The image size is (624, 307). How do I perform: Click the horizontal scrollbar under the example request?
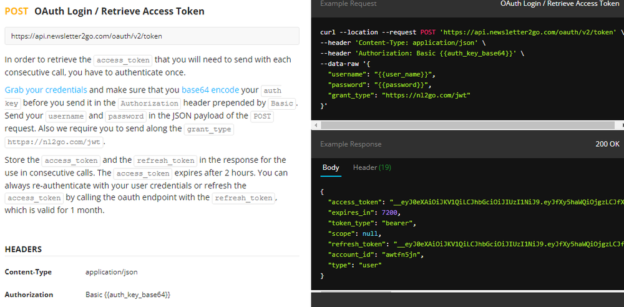pyautogui.click(x=467, y=125)
